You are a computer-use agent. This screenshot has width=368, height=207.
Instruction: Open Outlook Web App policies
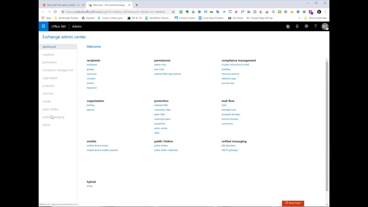point(167,74)
